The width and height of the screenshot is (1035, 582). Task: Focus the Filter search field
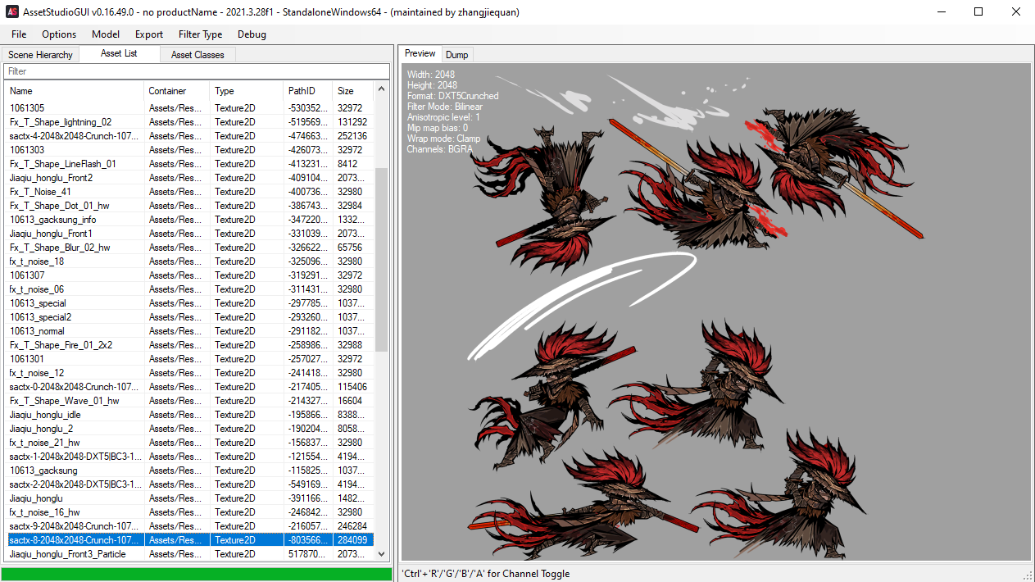196,71
